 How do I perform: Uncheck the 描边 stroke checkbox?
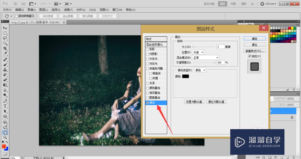(147, 103)
